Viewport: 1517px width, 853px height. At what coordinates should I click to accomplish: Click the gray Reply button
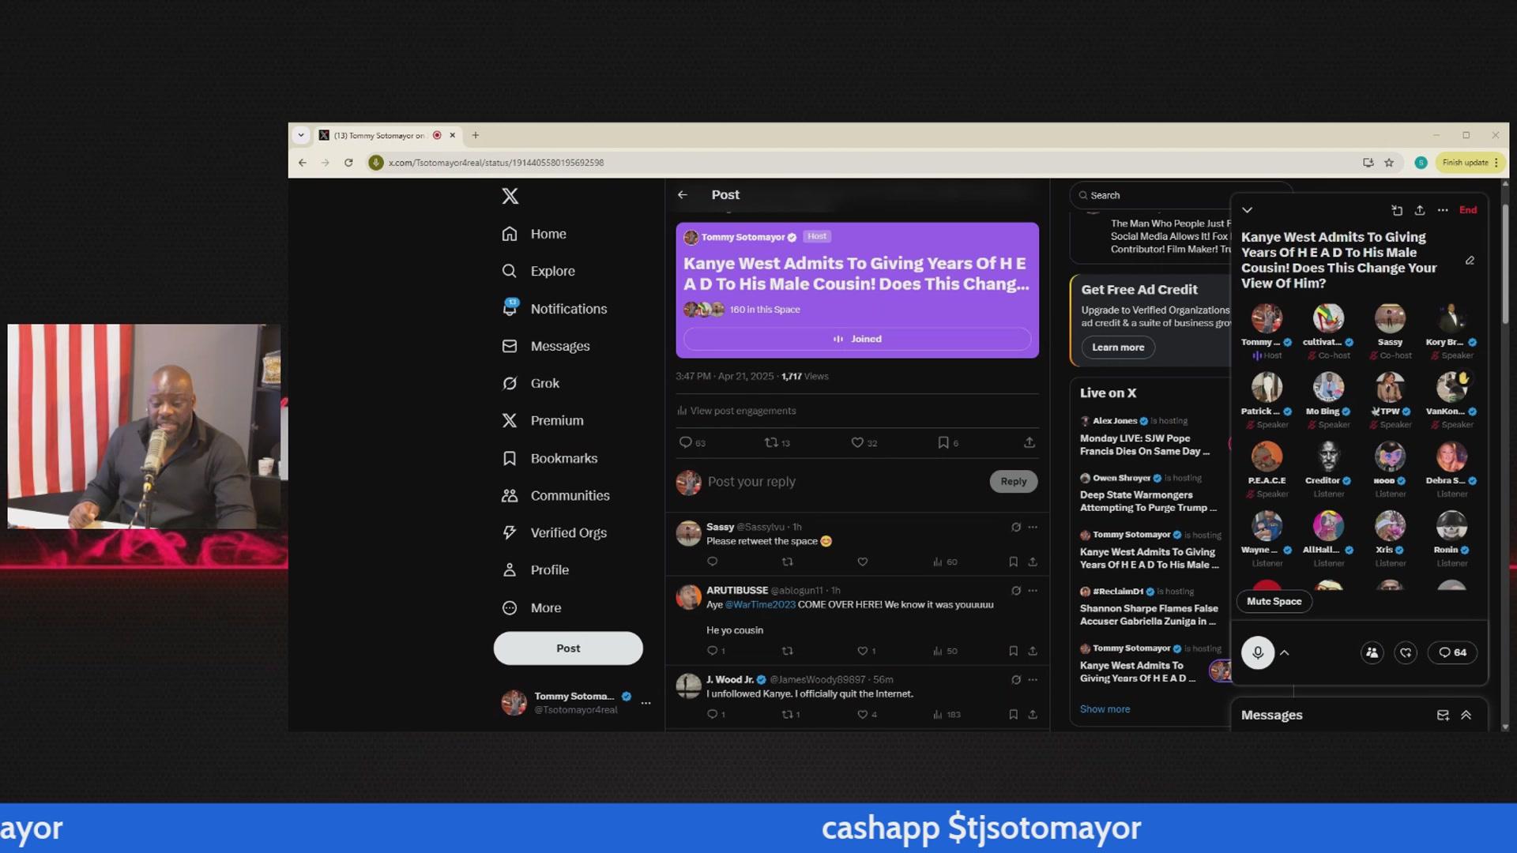click(1014, 481)
